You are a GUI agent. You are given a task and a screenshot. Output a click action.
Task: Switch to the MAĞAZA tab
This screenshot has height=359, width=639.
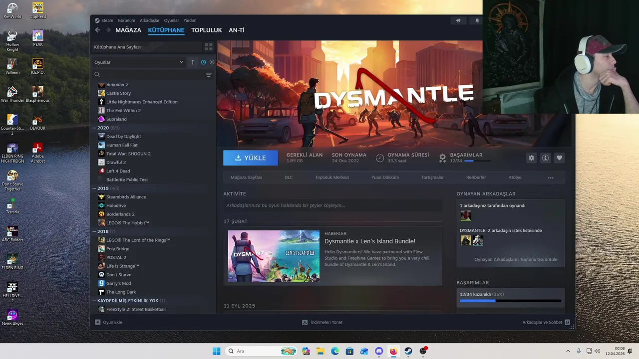coord(128,30)
